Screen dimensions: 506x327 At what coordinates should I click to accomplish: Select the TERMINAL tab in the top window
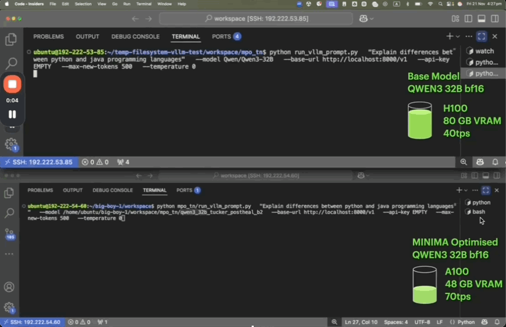click(186, 37)
